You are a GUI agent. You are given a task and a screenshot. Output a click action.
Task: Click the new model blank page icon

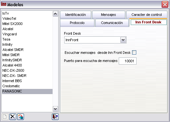tap(5, 117)
